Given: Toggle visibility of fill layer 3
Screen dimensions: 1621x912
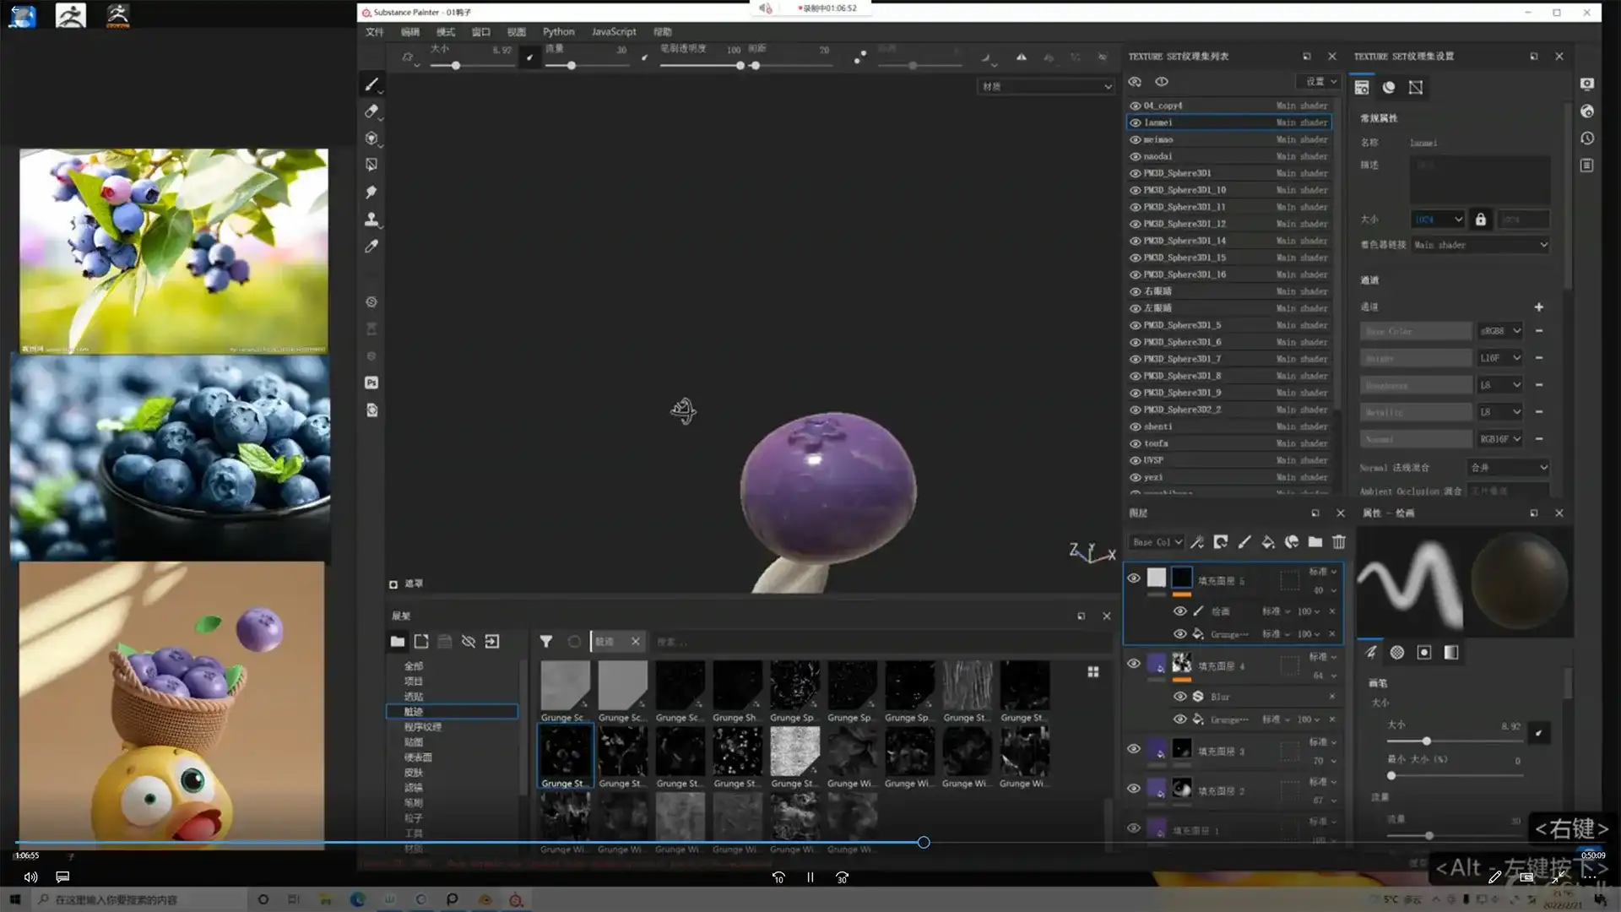Looking at the screenshot, I should tap(1134, 749).
